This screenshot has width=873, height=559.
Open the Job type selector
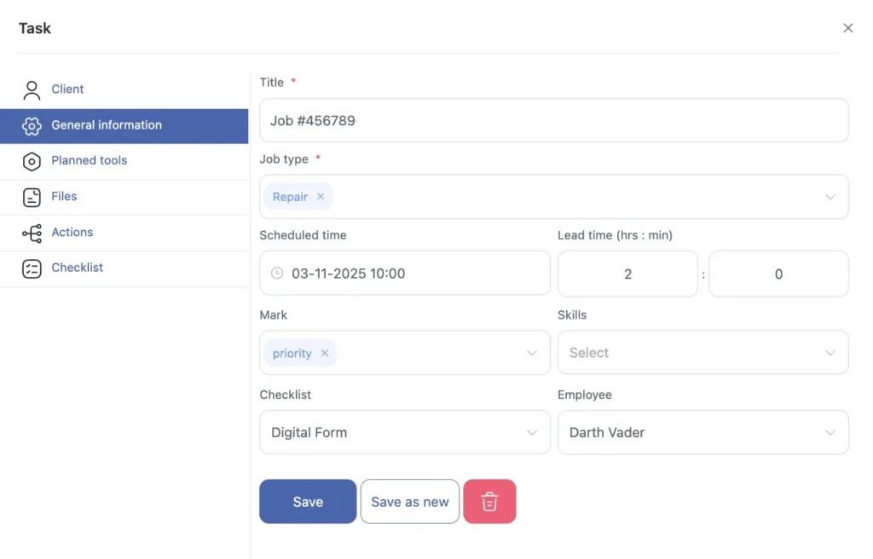click(830, 196)
